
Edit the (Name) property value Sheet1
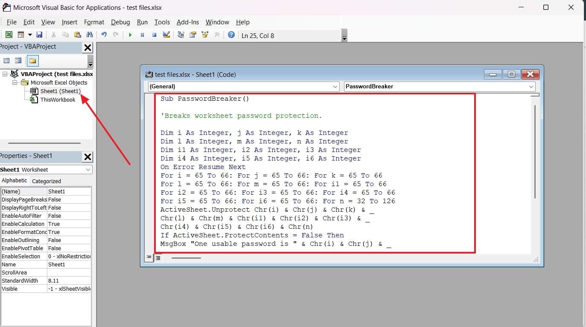[x=69, y=192]
